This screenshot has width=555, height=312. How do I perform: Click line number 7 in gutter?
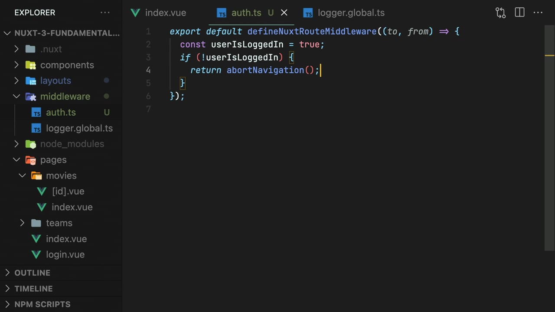point(148,109)
